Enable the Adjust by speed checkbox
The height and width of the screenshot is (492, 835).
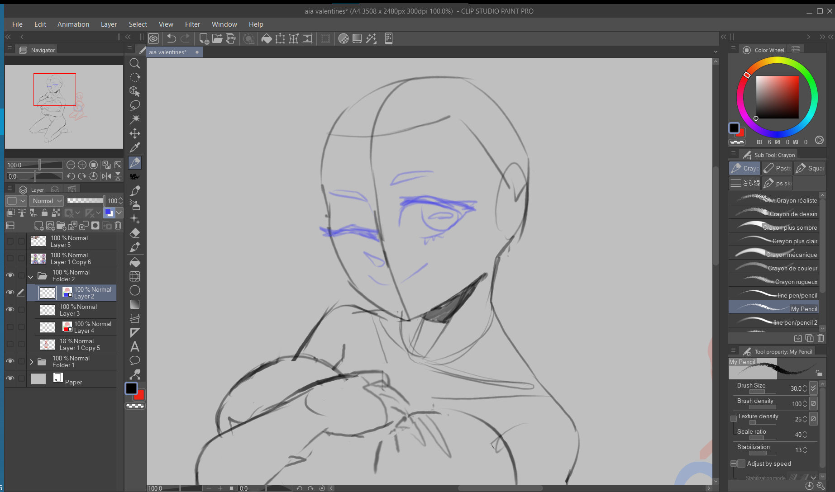(x=741, y=464)
